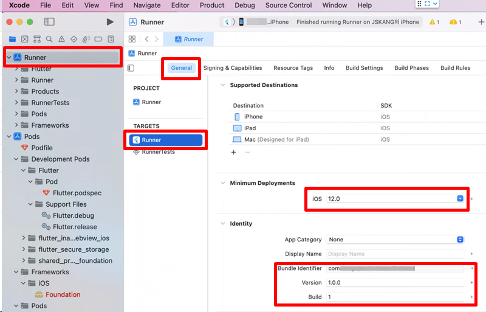This screenshot has height=312, width=486.
Task: Select Flutter.release config file
Action: pyautogui.click(x=75, y=227)
